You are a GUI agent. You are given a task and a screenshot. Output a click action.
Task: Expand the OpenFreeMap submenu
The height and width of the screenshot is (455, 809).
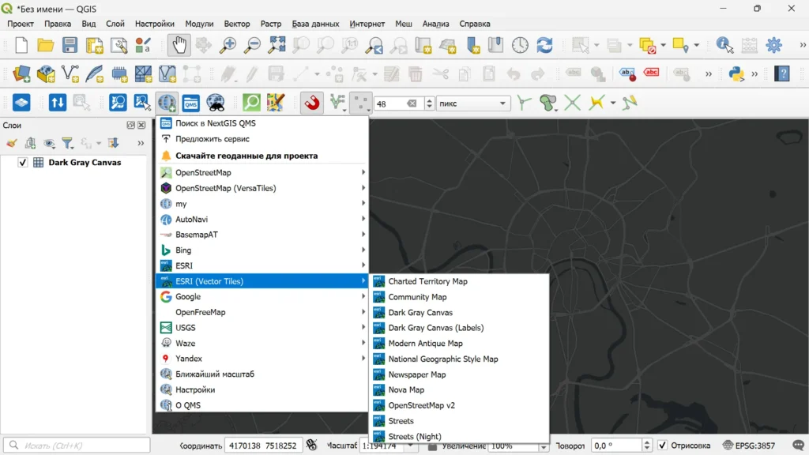click(262, 312)
